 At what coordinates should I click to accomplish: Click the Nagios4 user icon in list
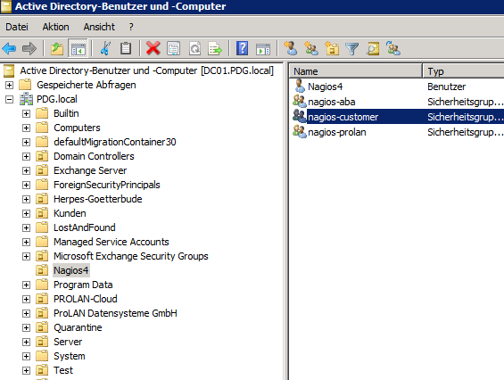[x=300, y=87]
